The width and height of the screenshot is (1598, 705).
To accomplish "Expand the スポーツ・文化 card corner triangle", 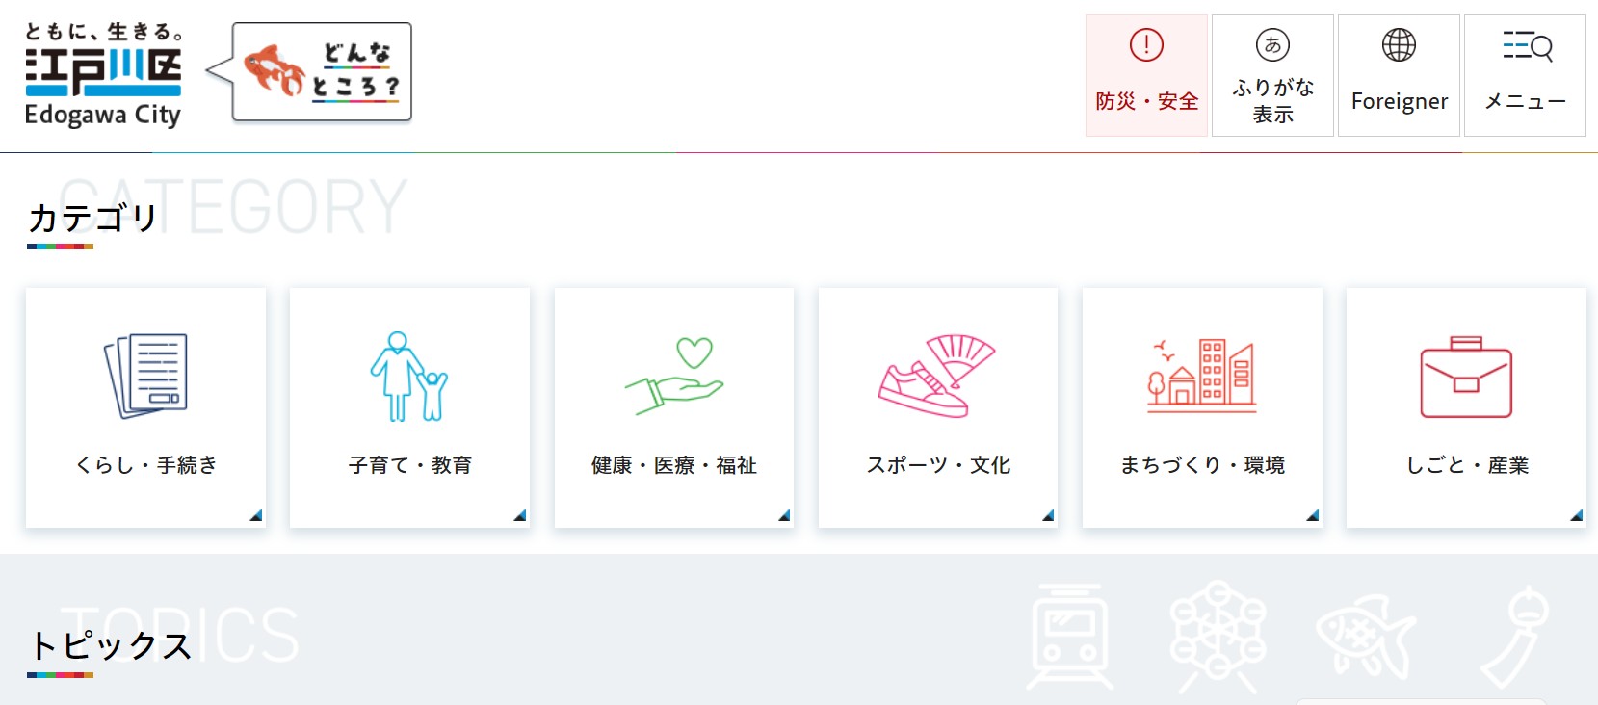I will click(1046, 516).
